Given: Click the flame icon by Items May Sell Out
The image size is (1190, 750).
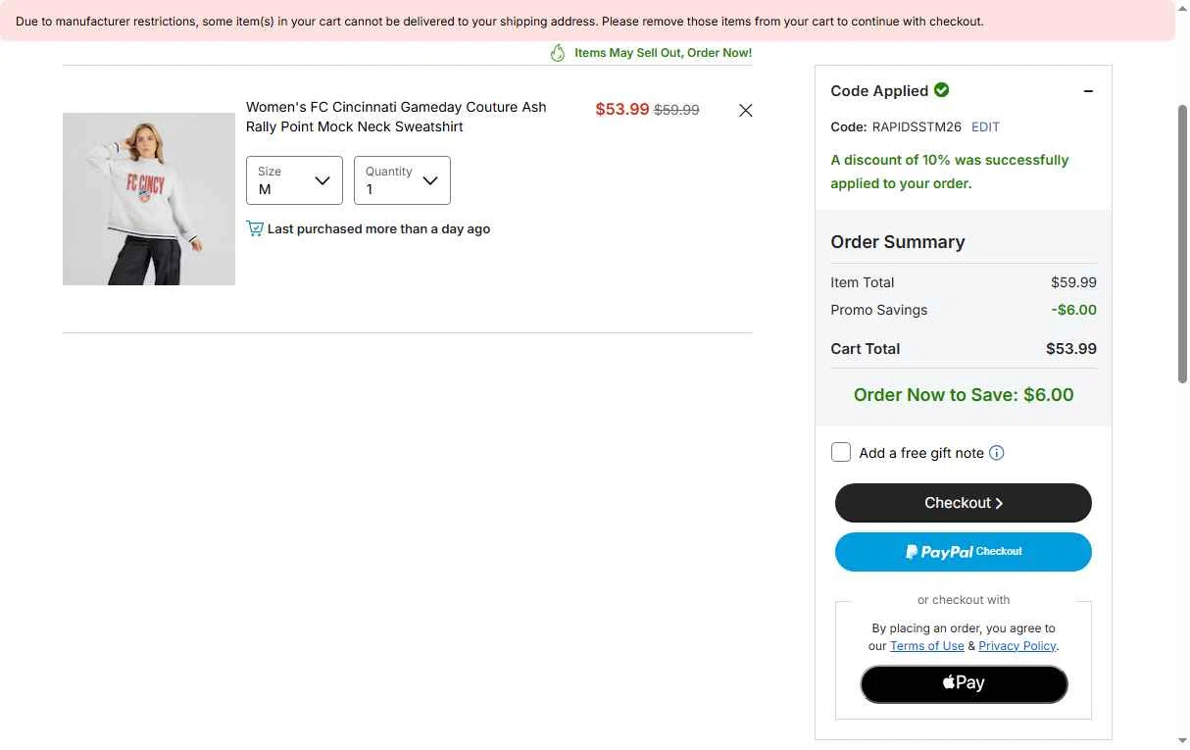Looking at the screenshot, I should [x=558, y=53].
